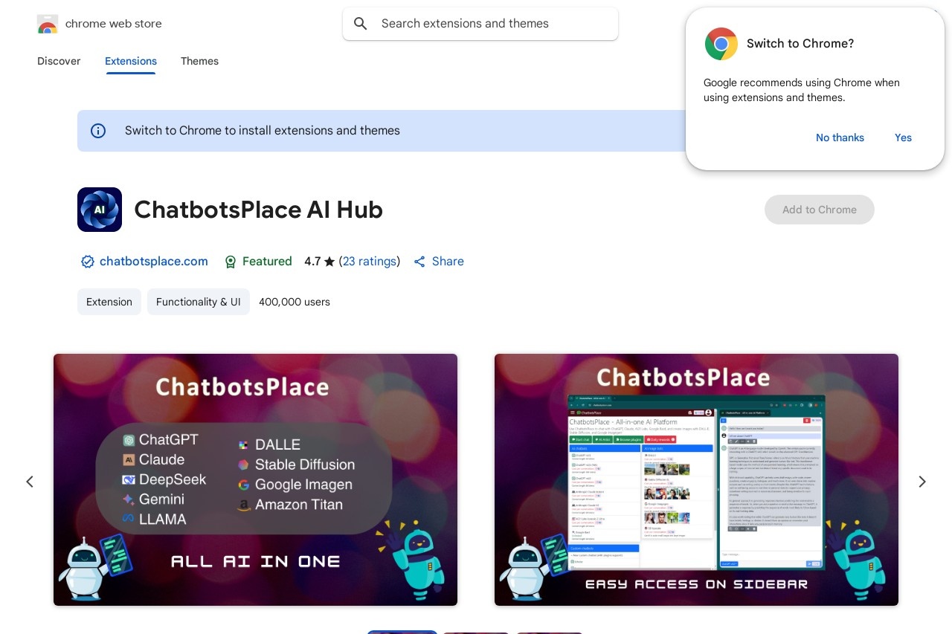Image resolution: width=952 pixels, height=634 pixels.
Task: Accept with Yes button
Action: pos(903,138)
